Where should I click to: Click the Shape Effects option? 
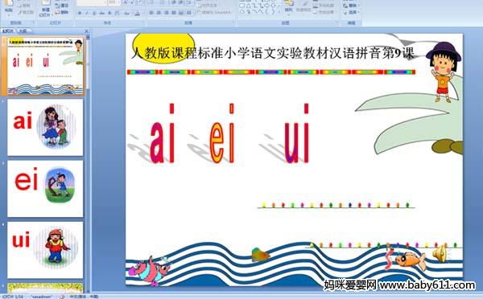pyautogui.click(x=323, y=12)
